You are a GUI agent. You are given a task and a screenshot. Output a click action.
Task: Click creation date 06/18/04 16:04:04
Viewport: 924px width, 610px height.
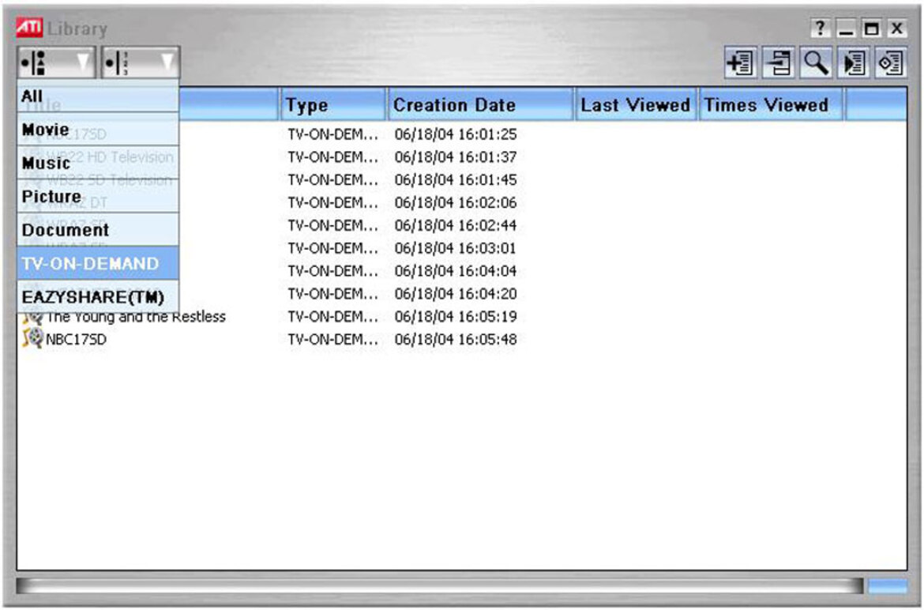[456, 271]
